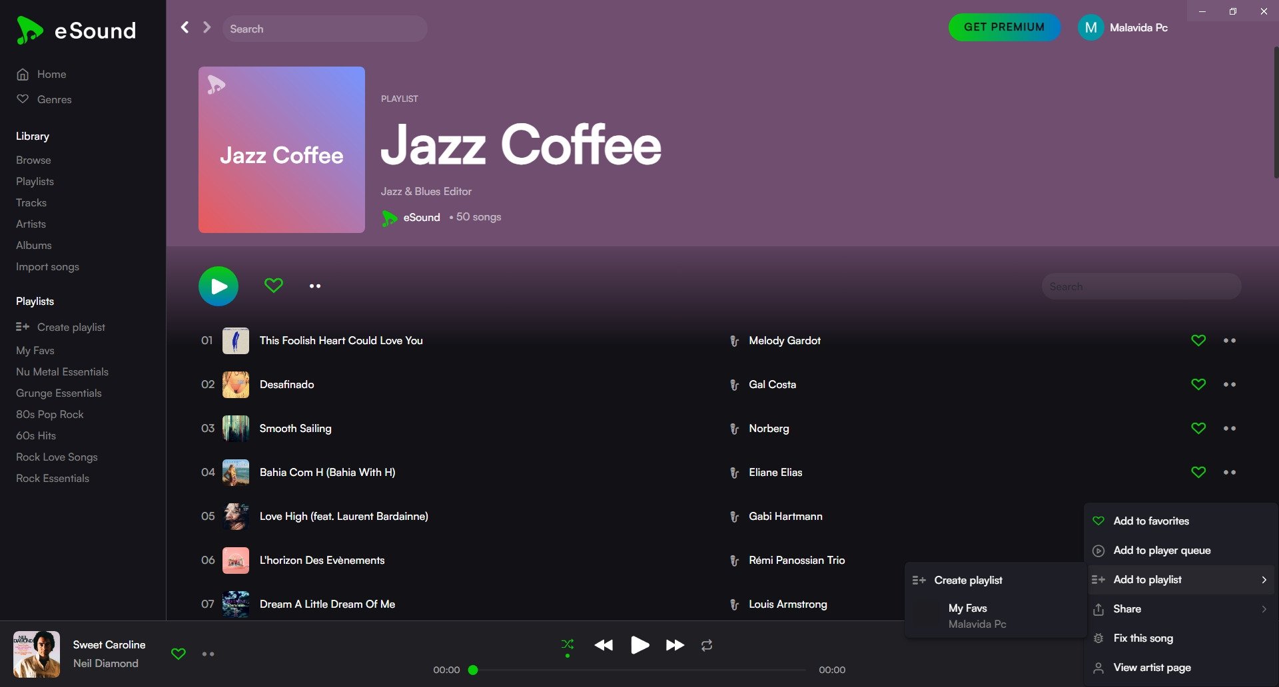The image size is (1279, 687).
Task: Click artist icon next to Rémi Panossian Trio
Action: click(734, 561)
